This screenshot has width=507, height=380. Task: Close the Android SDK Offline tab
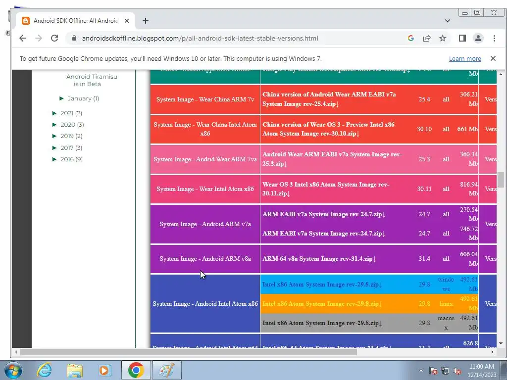pos(127,21)
